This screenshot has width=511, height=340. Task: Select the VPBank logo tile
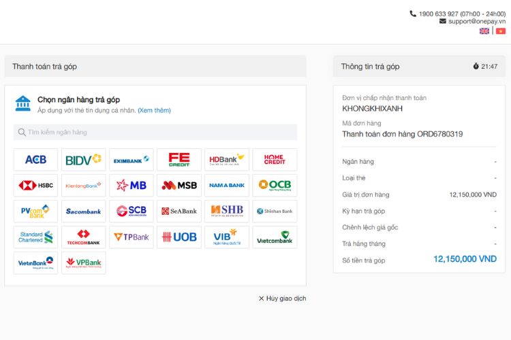click(x=83, y=263)
